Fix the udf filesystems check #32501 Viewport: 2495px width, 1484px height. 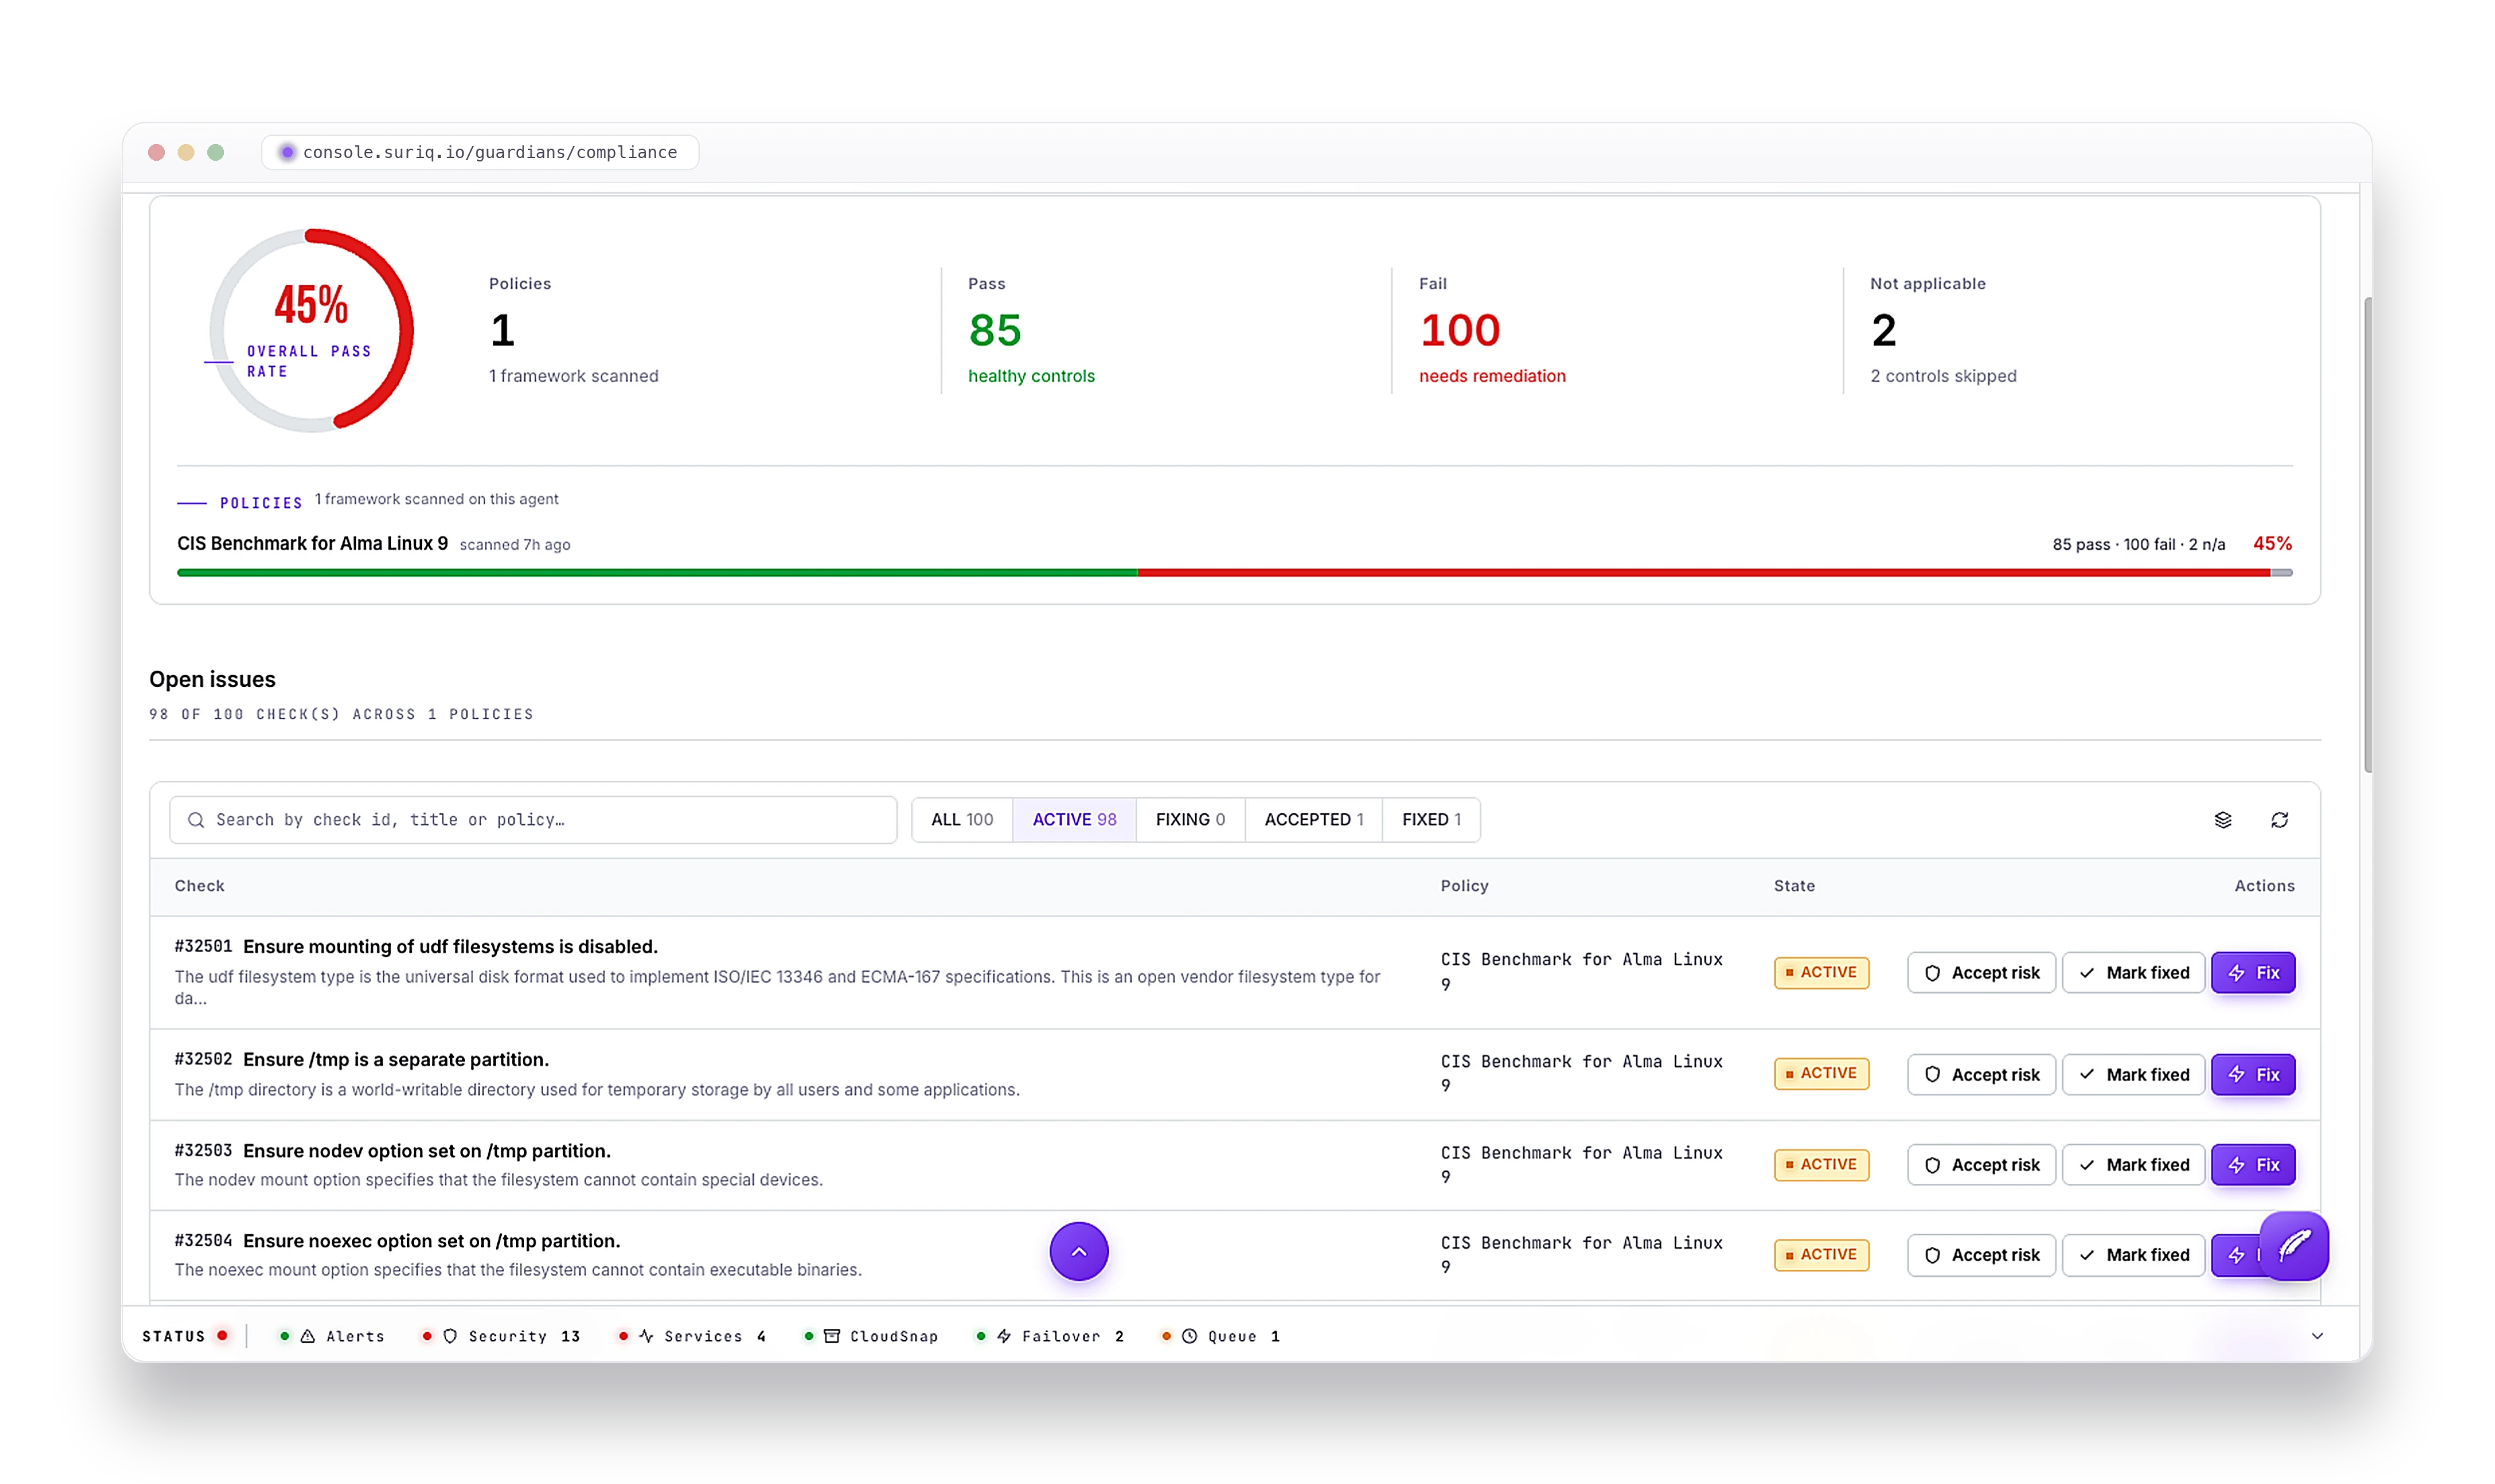(2253, 973)
